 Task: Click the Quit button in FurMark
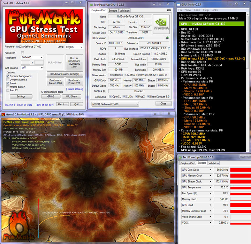(76, 104)
